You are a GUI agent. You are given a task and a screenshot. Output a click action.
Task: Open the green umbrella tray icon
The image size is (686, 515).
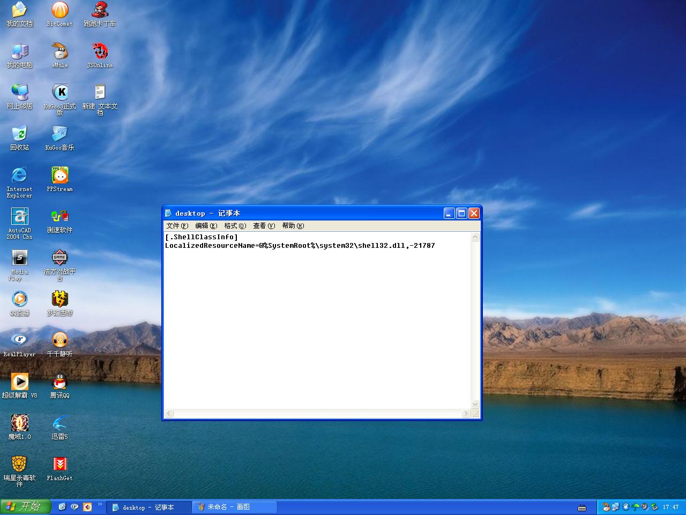pyautogui.click(x=636, y=507)
